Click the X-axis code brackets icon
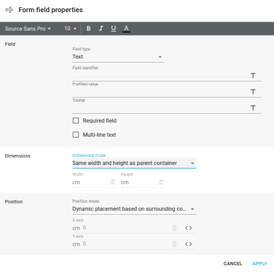 (x=189, y=228)
